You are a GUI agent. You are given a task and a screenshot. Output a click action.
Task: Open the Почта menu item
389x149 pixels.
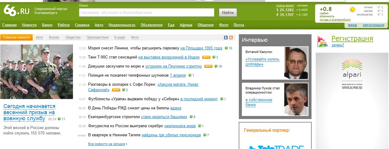point(239,25)
